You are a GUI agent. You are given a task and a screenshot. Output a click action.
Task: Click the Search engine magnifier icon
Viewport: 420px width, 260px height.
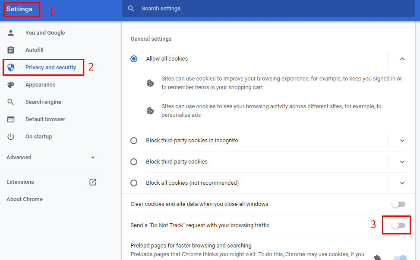click(11, 102)
